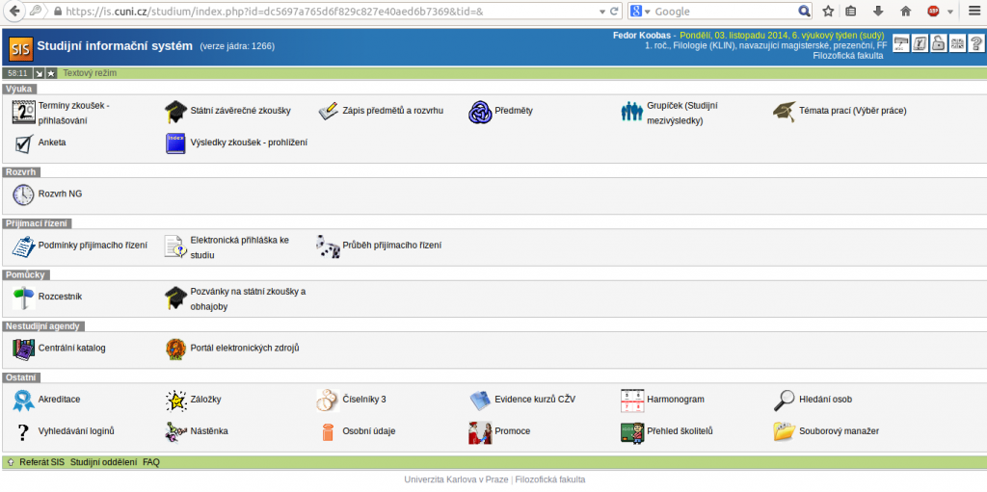Open the FAQ footer link

click(151, 462)
